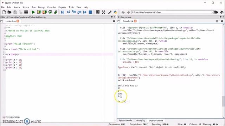Image resolution: width=225 pixels, height=126 pixels.
Task: Click the Step into function debug icon
Action: pyautogui.click(x=74, y=12)
